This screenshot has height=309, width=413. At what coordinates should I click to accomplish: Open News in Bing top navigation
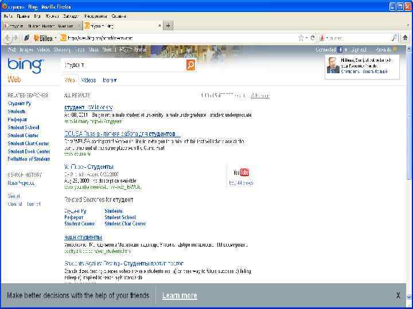pyautogui.click(x=79, y=49)
